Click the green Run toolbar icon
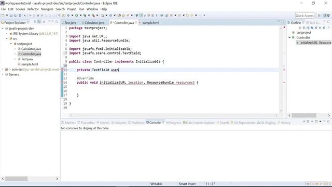This screenshot has height=187, width=332. (x=76, y=15)
